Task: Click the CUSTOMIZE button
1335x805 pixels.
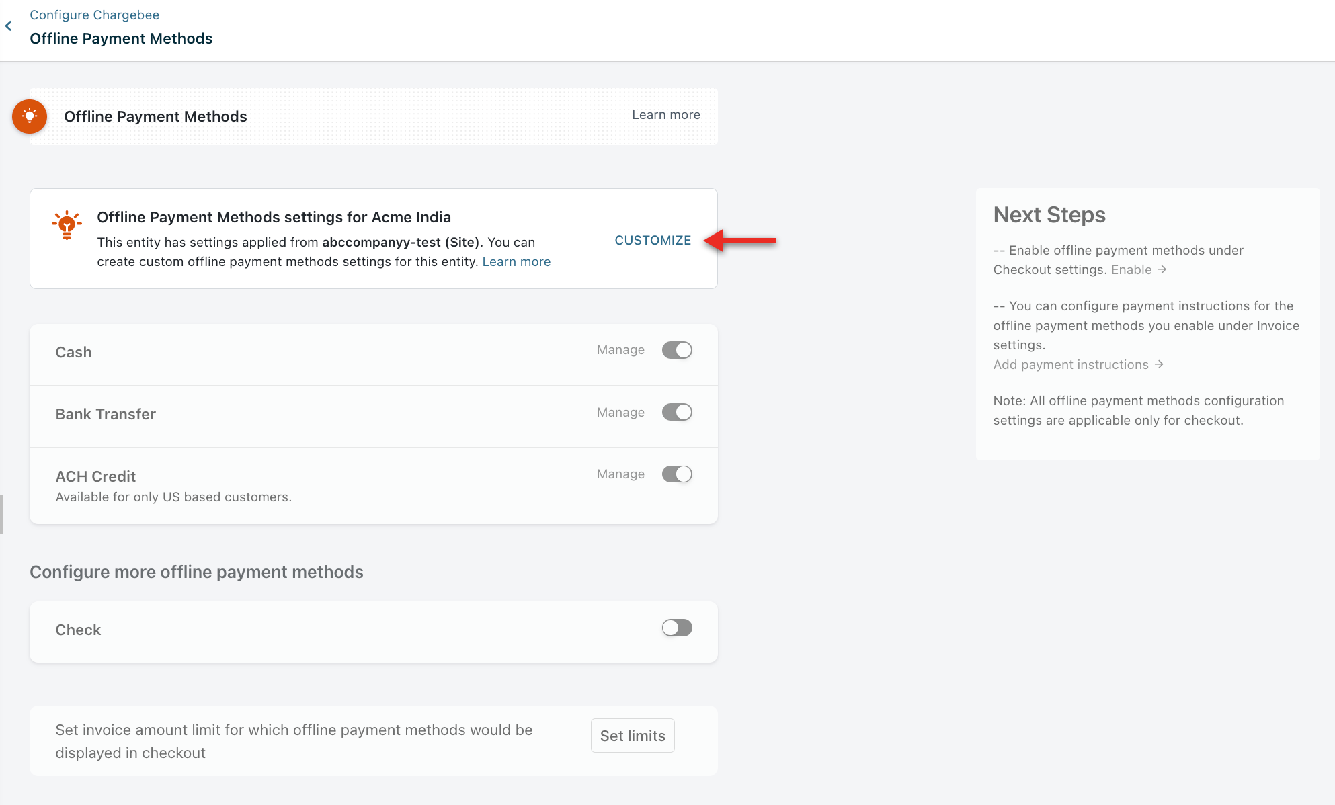Action: click(653, 241)
